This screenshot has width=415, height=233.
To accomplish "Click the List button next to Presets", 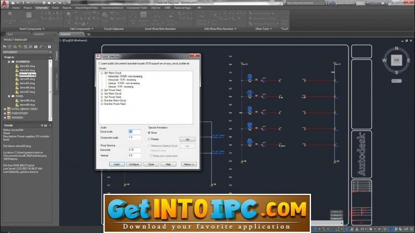I will pos(188,139).
